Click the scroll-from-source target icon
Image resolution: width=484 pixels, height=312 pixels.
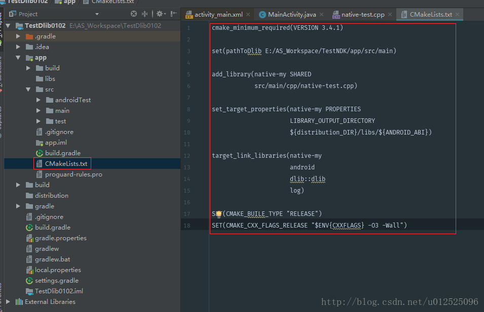pyautogui.click(x=134, y=14)
